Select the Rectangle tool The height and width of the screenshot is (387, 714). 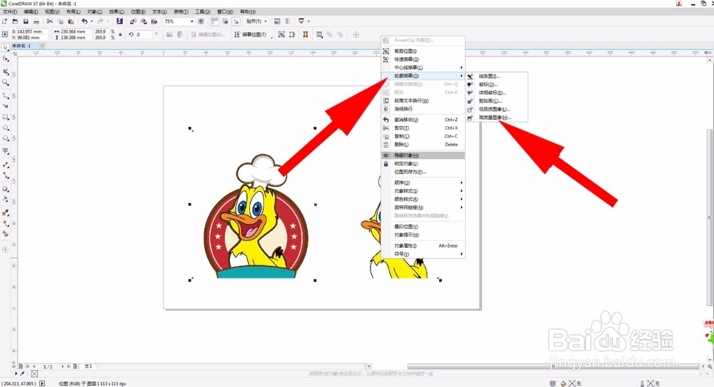(x=5, y=118)
